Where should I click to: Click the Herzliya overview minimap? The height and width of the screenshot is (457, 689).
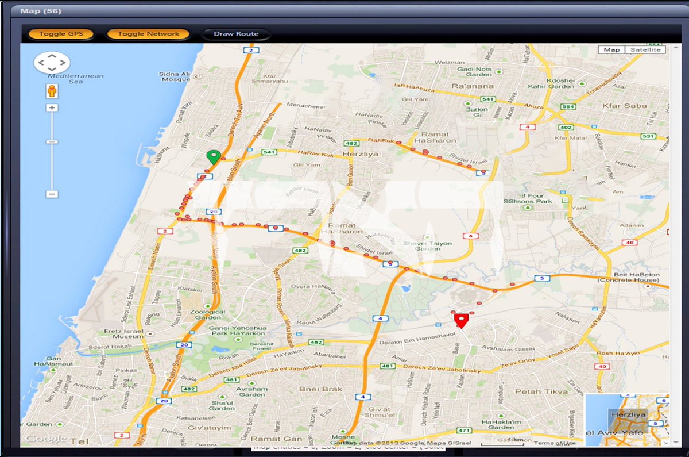tap(627, 420)
